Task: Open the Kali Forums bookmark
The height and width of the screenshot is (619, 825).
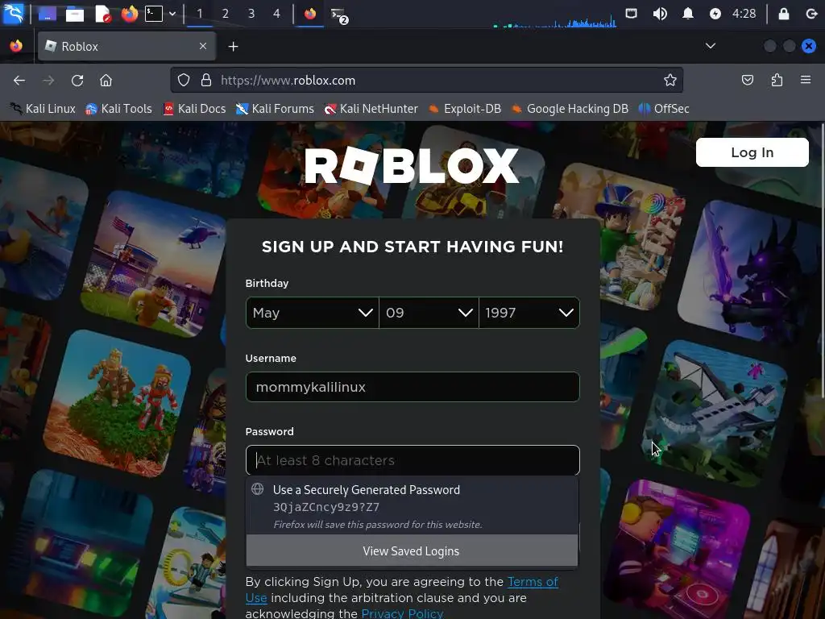Action: coord(275,109)
